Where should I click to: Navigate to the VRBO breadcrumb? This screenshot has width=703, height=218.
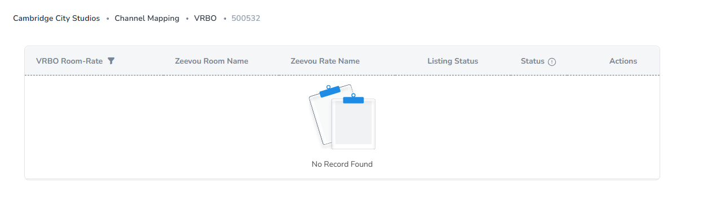205,19
